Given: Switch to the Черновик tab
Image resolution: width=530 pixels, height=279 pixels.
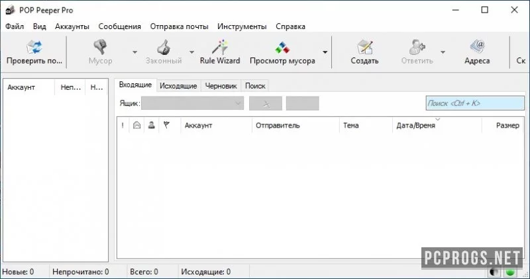Looking at the screenshot, I should pos(221,86).
